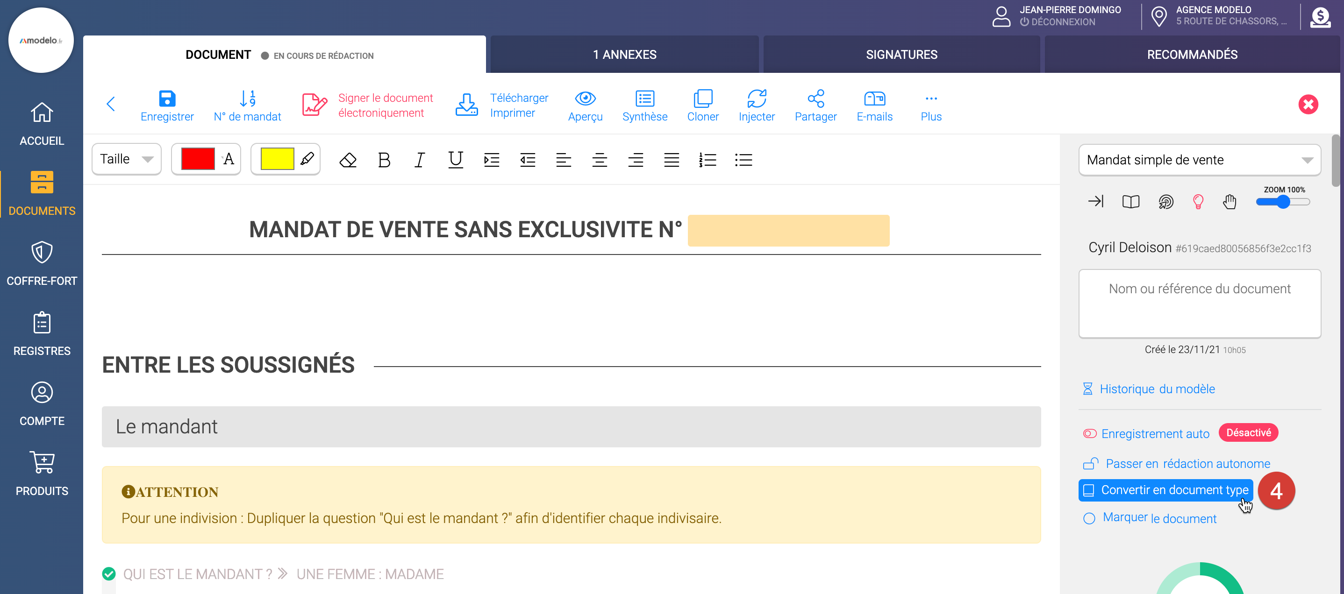
Task: Click the red lightbulb hint icon
Action: (x=1198, y=202)
